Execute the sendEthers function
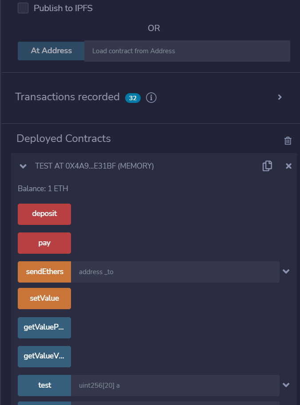The width and height of the screenshot is (300, 405). click(44, 271)
